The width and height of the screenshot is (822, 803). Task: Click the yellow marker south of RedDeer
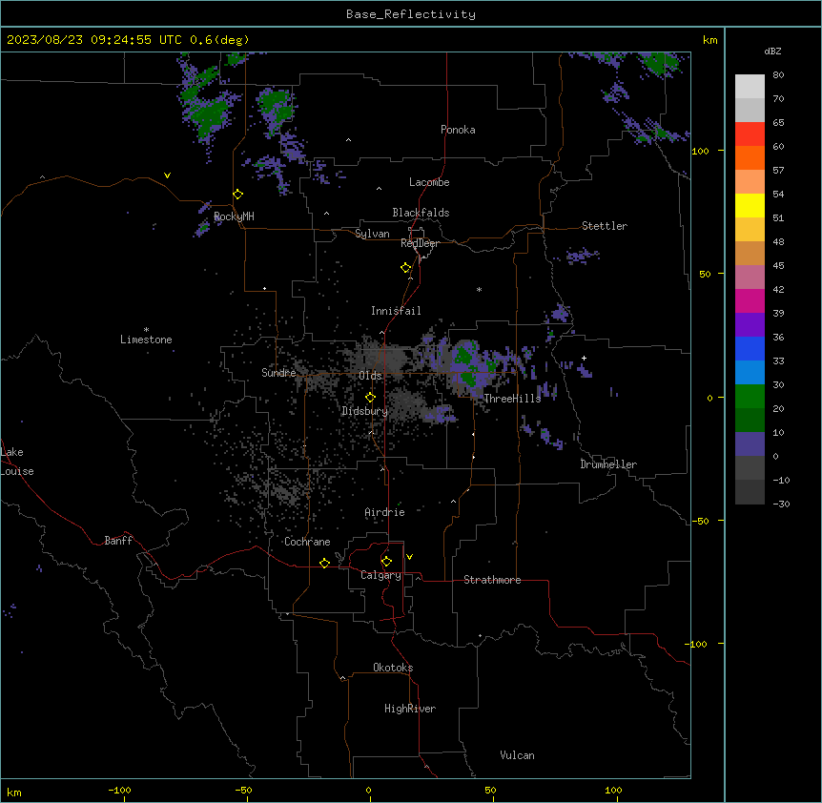[405, 268]
